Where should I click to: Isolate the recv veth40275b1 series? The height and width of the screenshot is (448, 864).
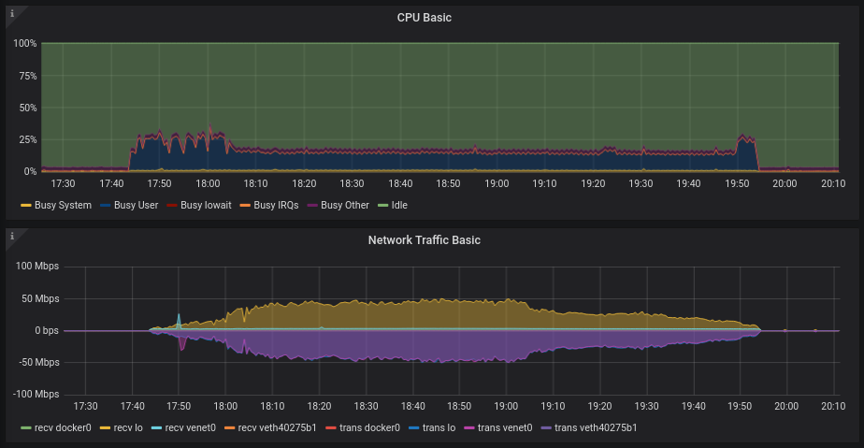tap(277, 427)
